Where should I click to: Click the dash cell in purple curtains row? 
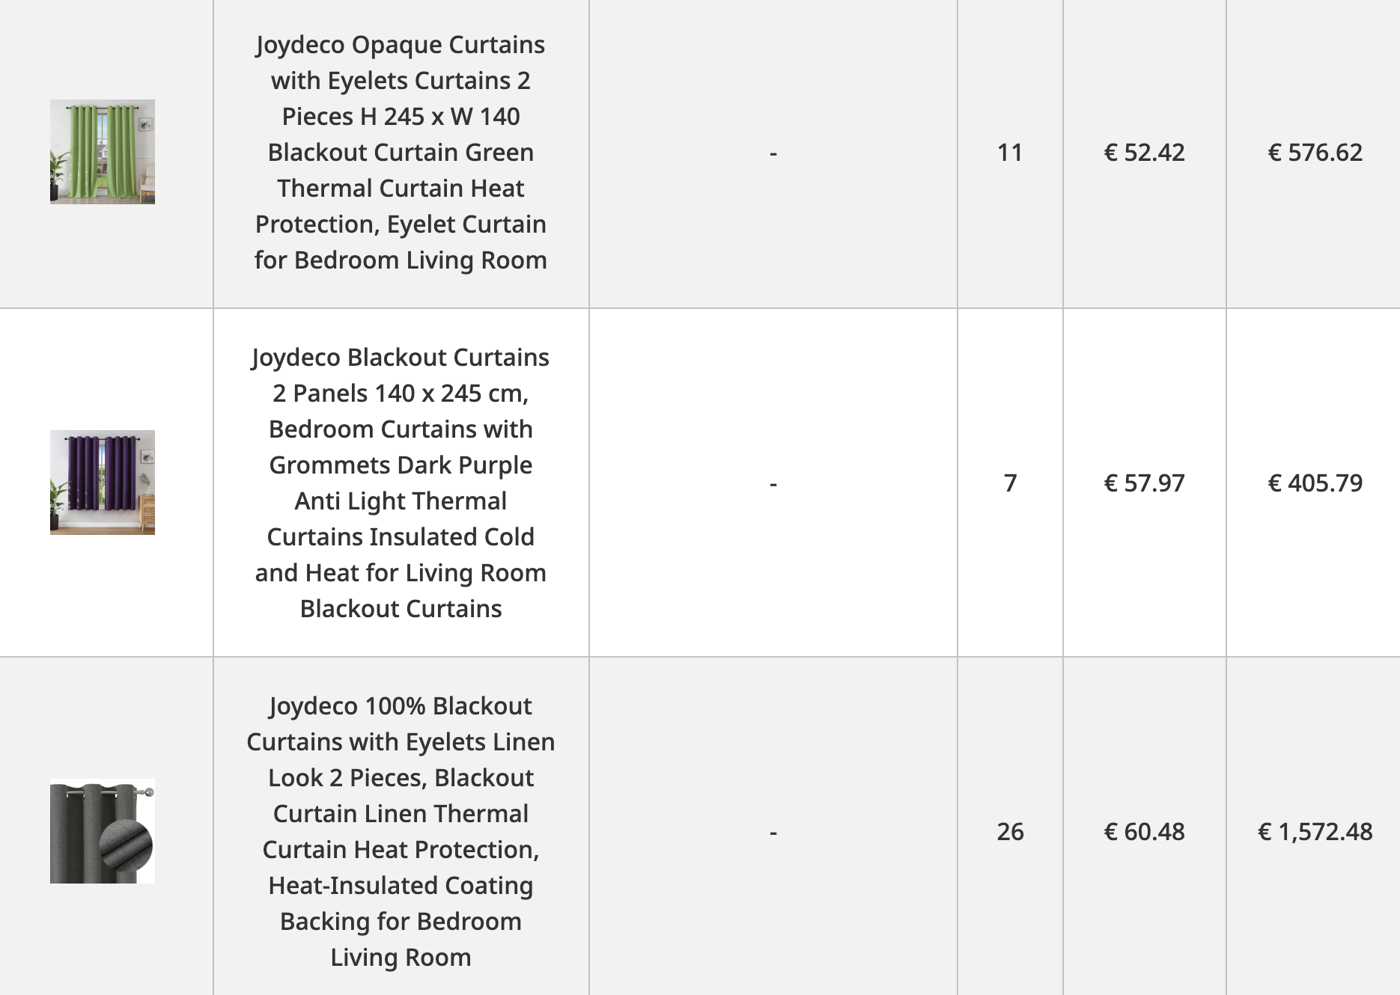[x=773, y=484]
